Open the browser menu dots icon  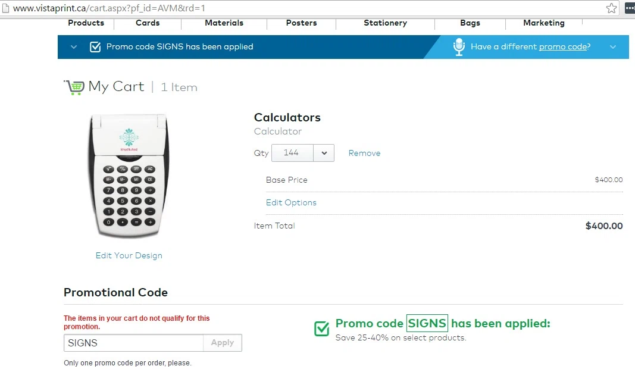click(630, 8)
